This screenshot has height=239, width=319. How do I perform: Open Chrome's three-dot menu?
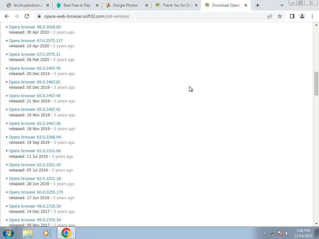tap(312, 16)
